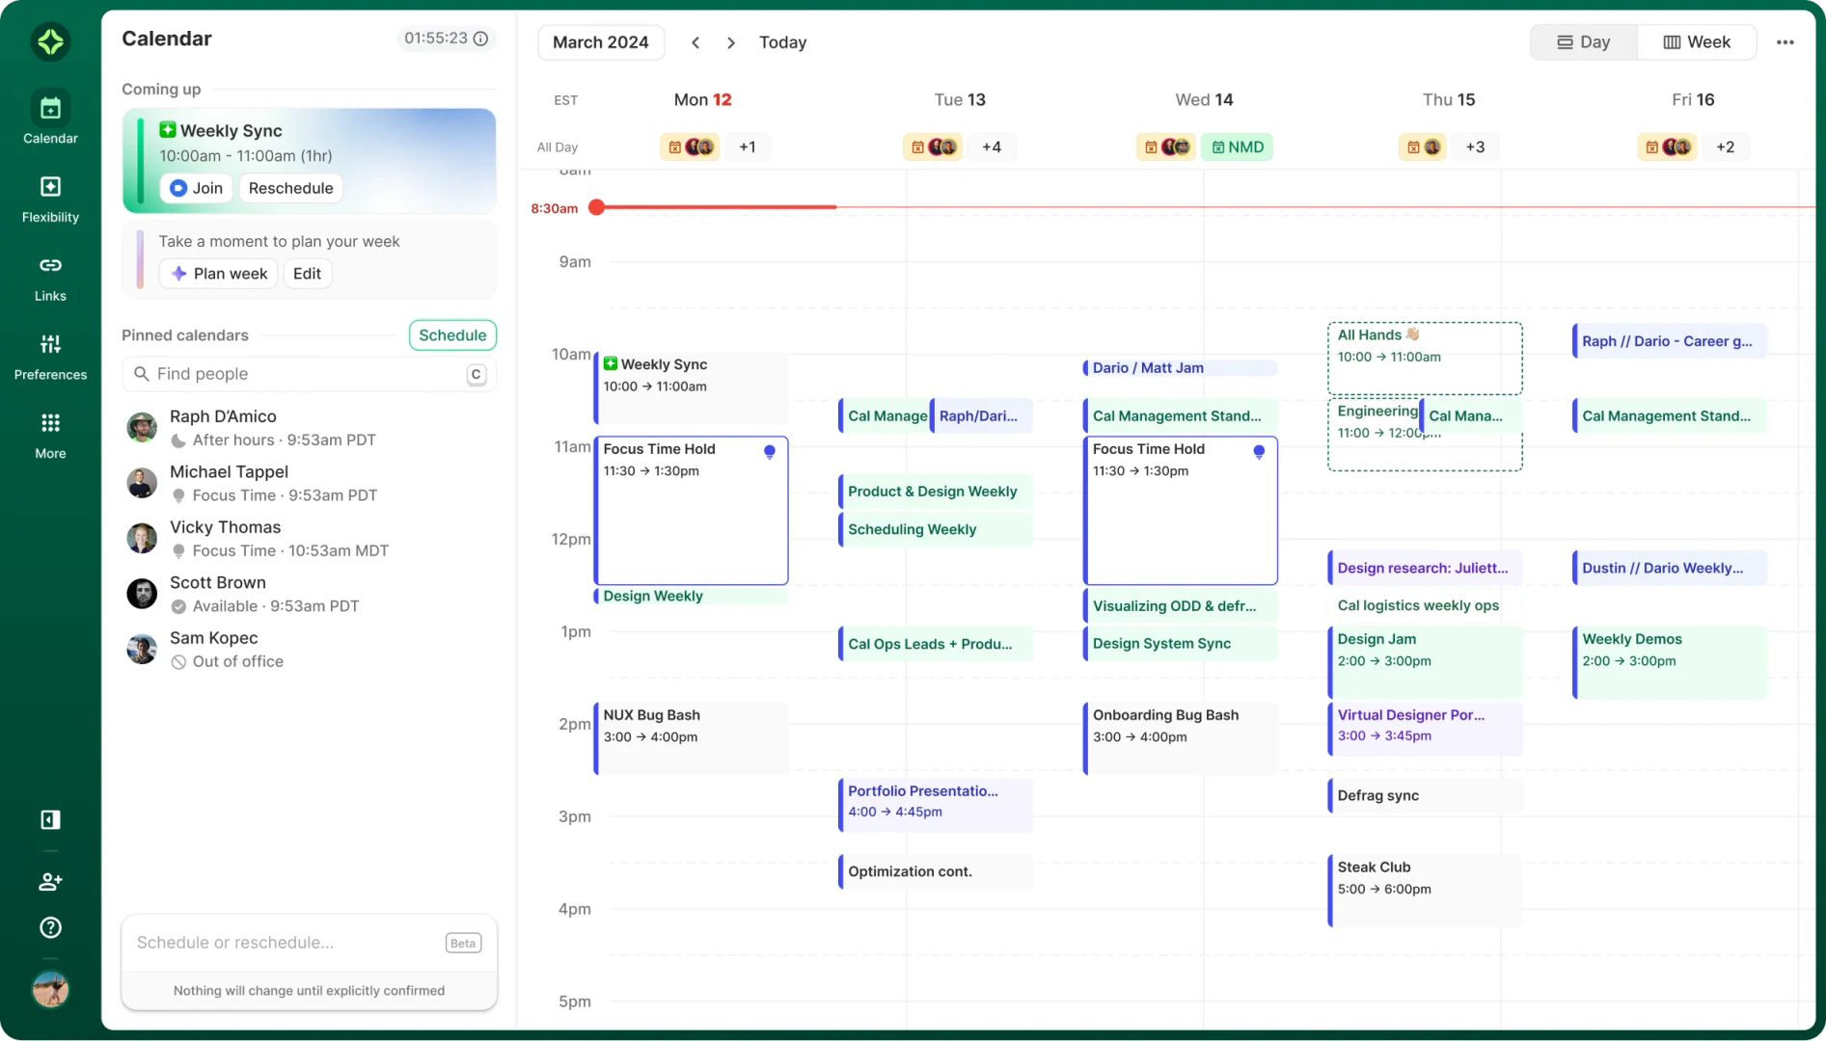The height and width of the screenshot is (1041, 1826).
Task: Click the Clockwise logo at the top
Action: point(50,41)
